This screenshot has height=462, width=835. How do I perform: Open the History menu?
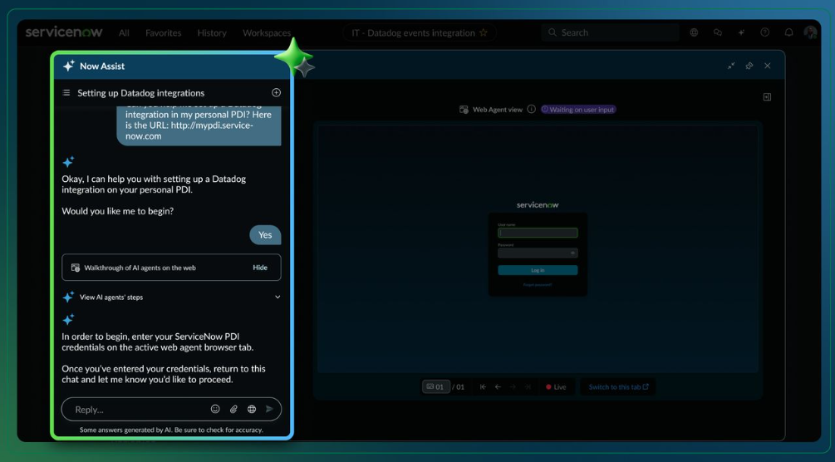[212, 33]
